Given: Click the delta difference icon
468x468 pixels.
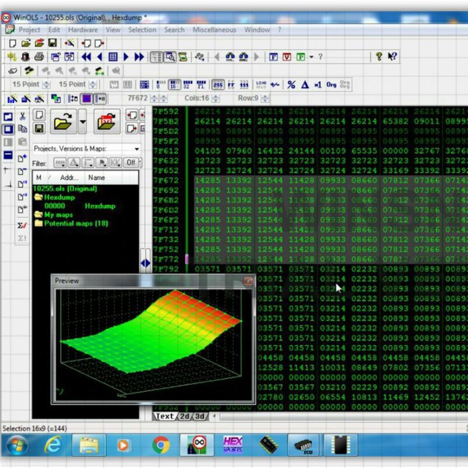Looking at the screenshot, I should [305, 85].
